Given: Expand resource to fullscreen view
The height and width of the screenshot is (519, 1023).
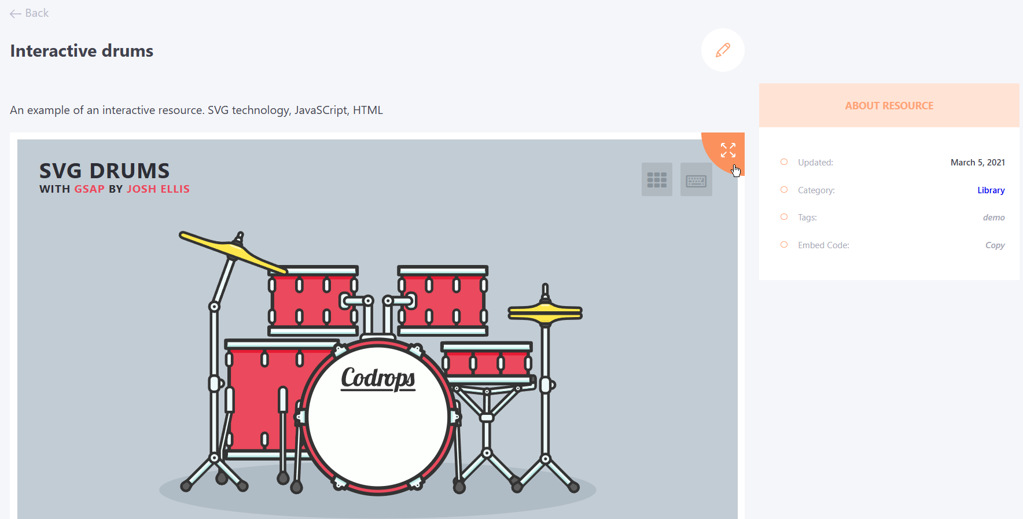Looking at the screenshot, I should pyautogui.click(x=727, y=150).
